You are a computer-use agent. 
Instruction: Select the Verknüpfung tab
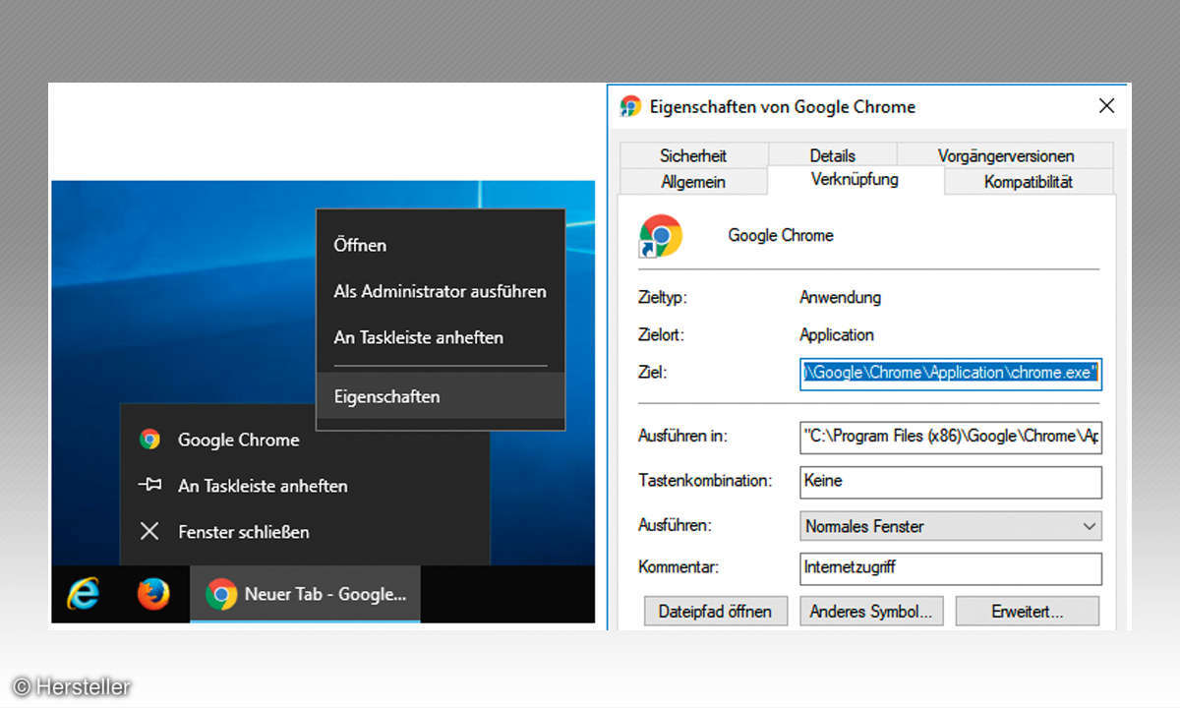click(x=855, y=180)
